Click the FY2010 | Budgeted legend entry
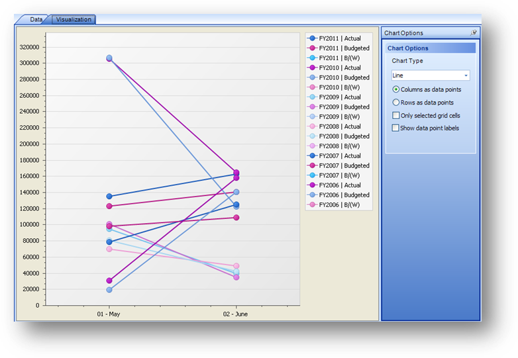 (338, 77)
